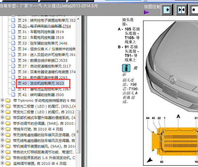Click the Jetta front-end illustration
The height and width of the screenshot is (167, 198).
tap(172, 66)
